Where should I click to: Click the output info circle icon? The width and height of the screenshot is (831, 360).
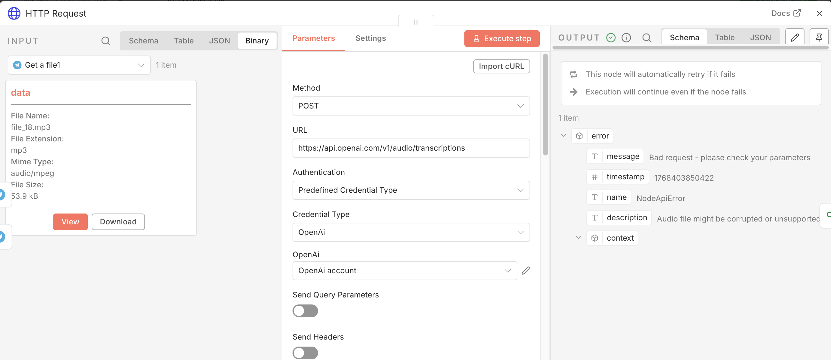626,38
